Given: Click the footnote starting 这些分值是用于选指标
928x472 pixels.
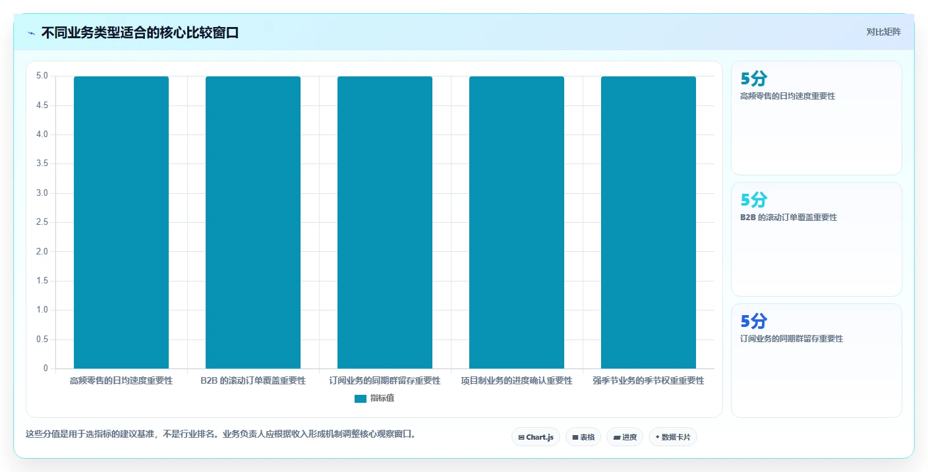Looking at the screenshot, I should [x=221, y=434].
